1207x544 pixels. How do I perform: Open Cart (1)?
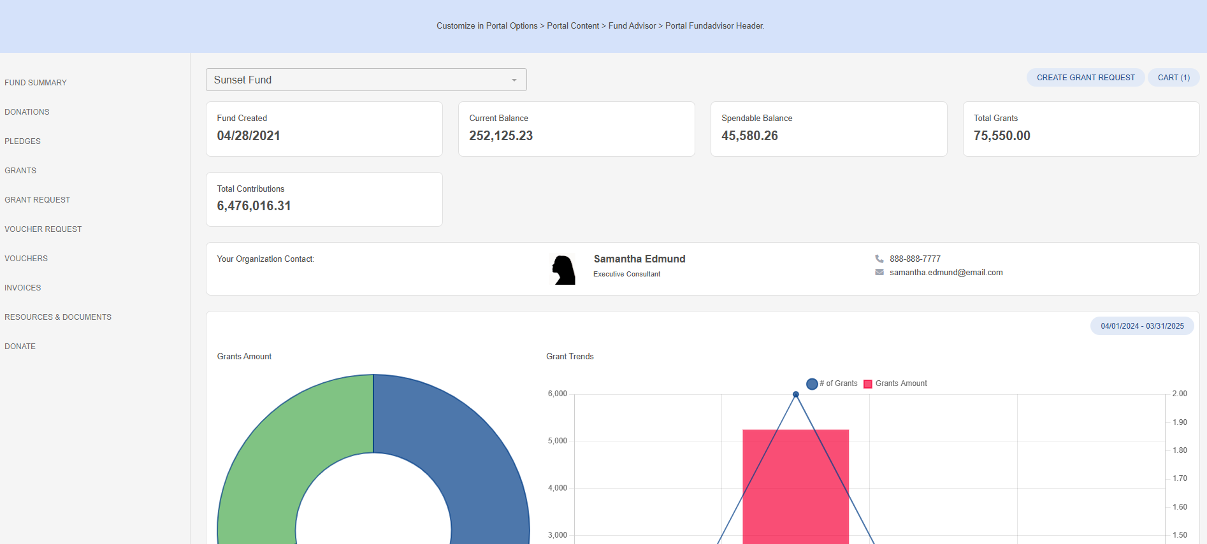1173,78
